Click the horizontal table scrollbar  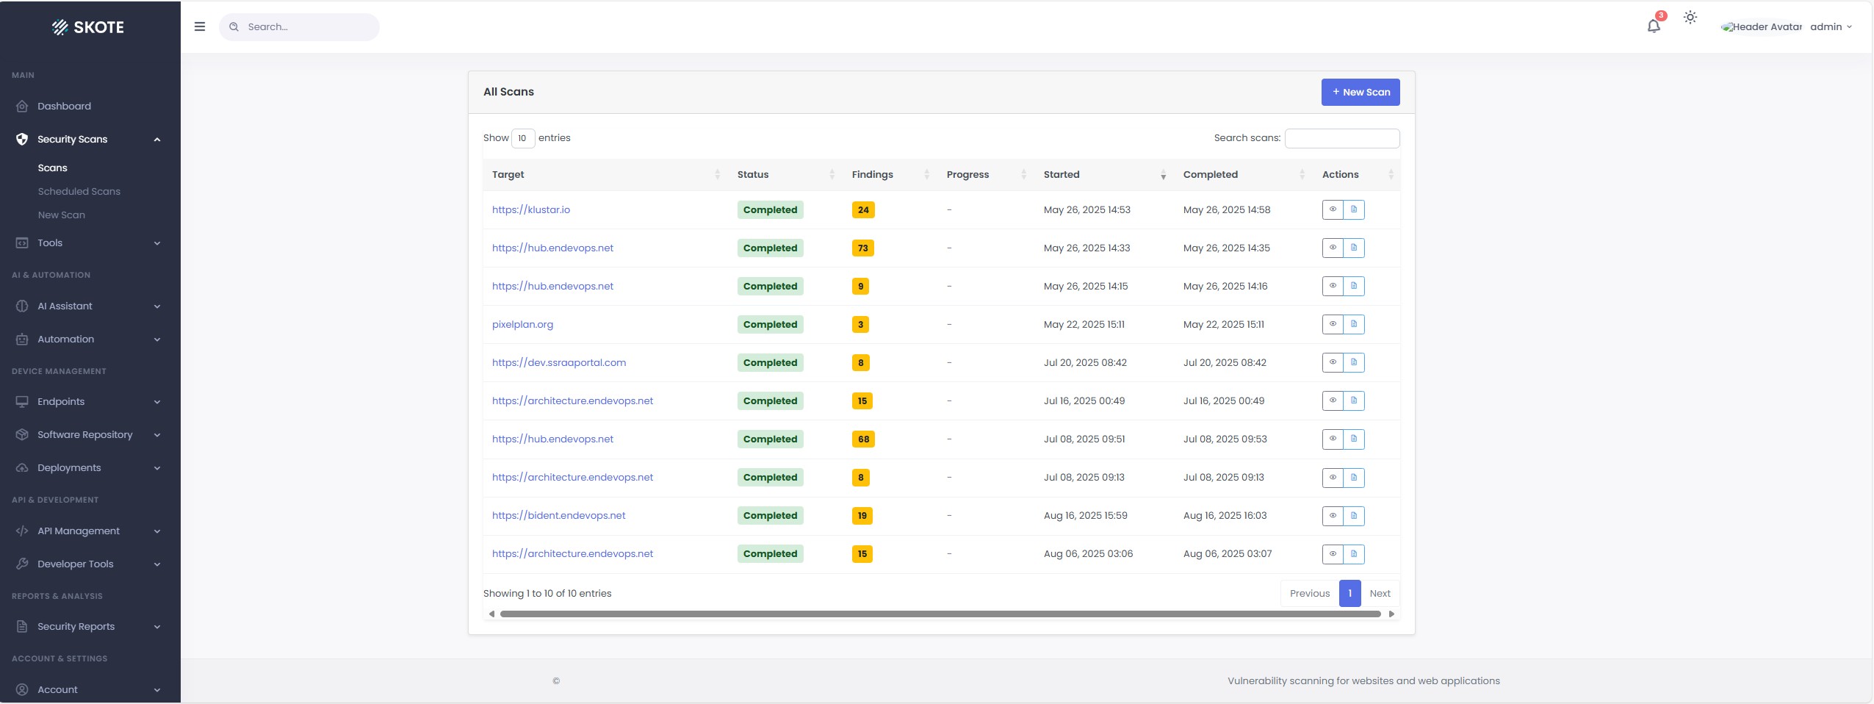point(940,614)
